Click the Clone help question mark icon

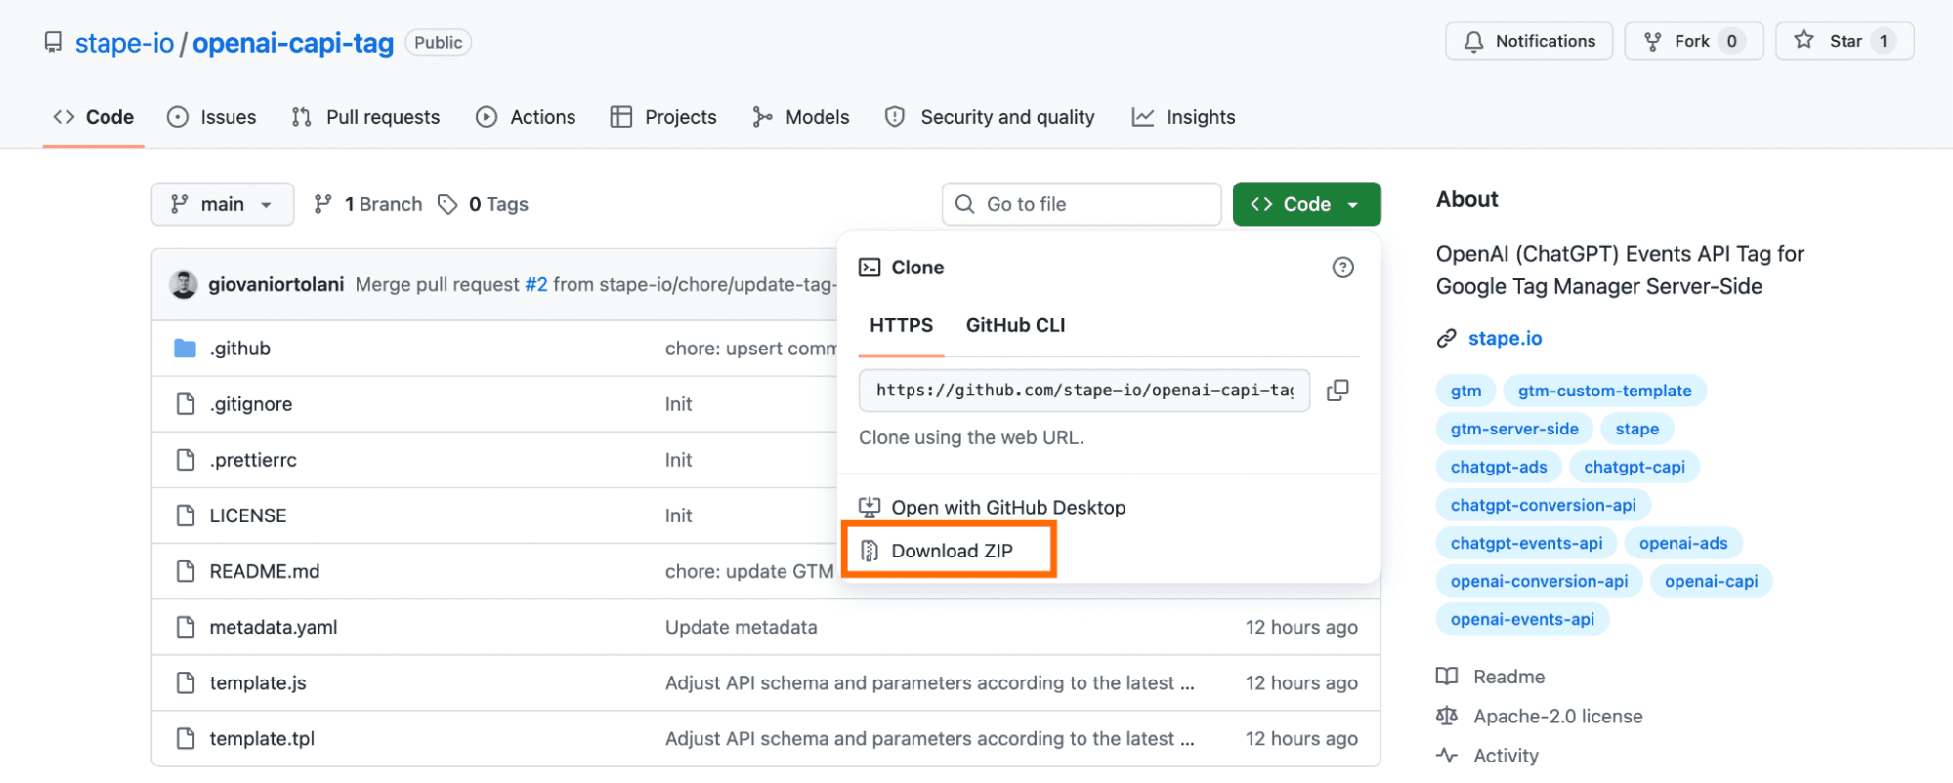(1343, 268)
